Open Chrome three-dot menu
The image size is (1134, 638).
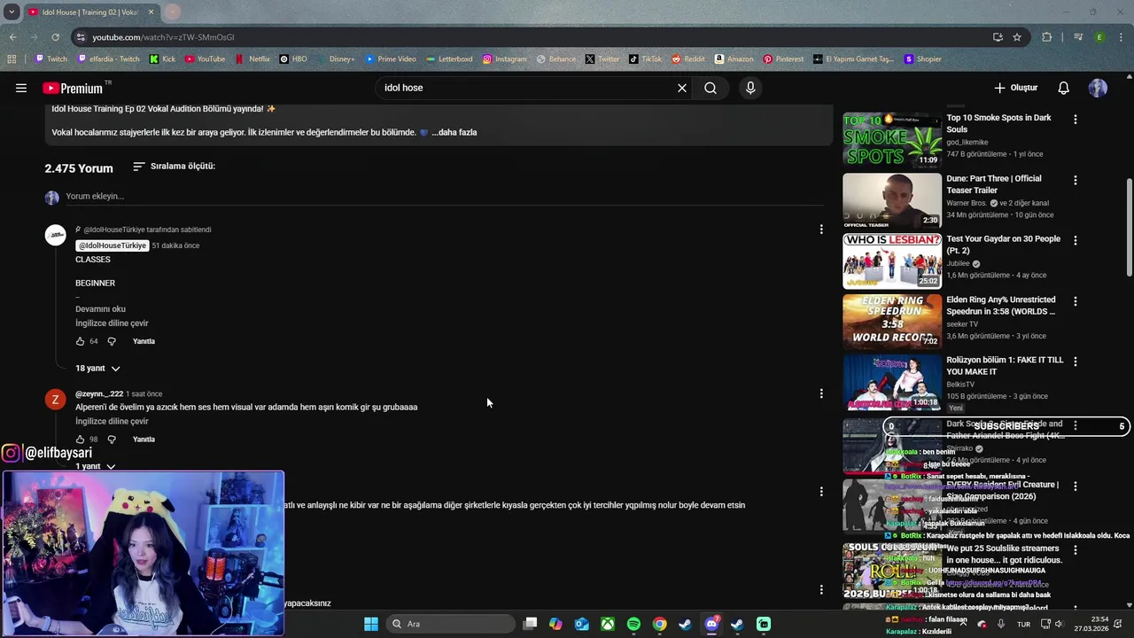coord(1122,37)
